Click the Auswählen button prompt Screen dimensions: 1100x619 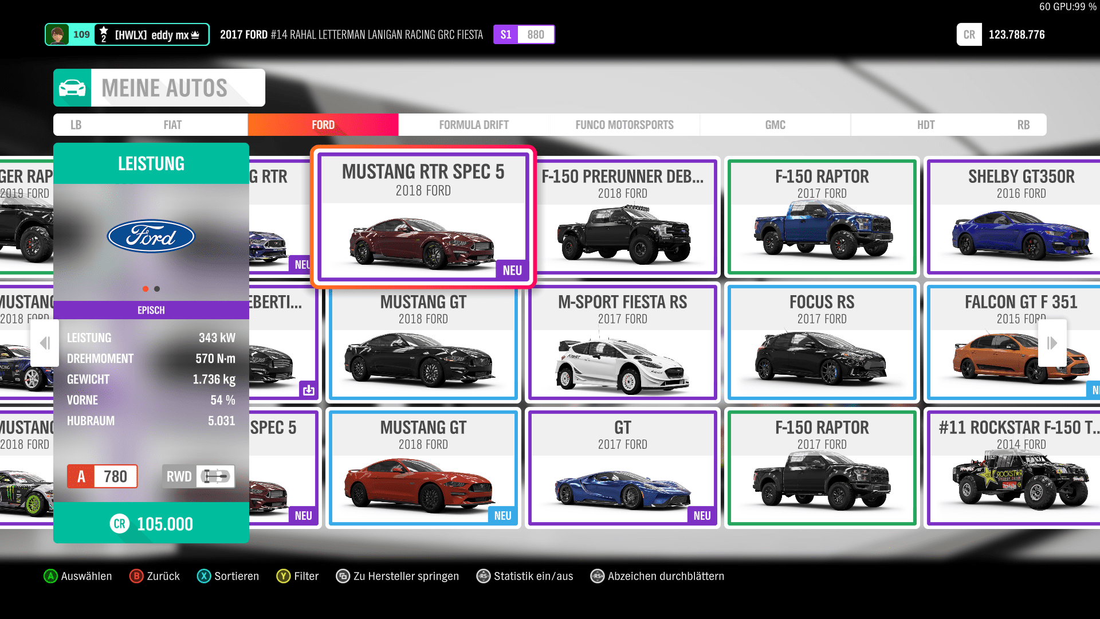coord(78,576)
